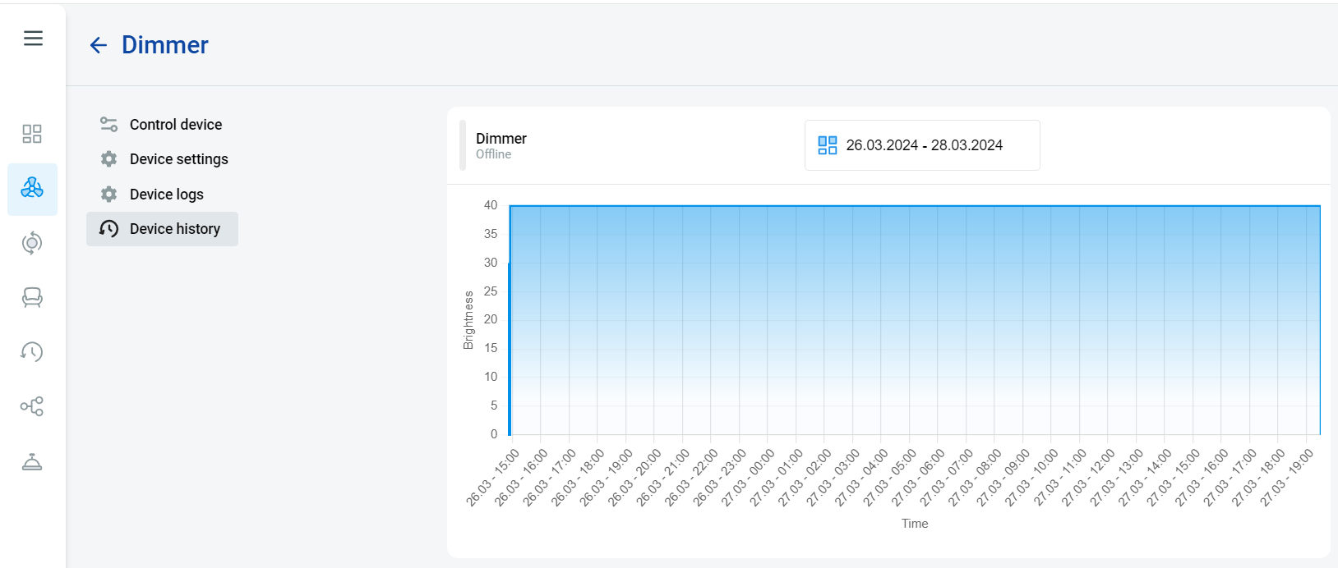Open the sofa rooms icon in sidebar
The height and width of the screenshot is (568, 1338).
tap(32, 297)
